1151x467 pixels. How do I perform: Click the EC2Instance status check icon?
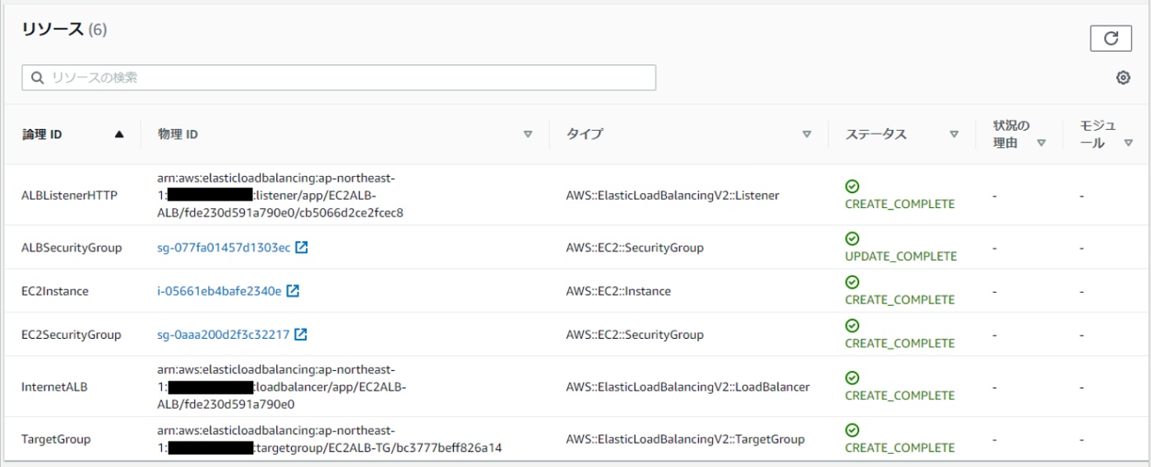852,282
